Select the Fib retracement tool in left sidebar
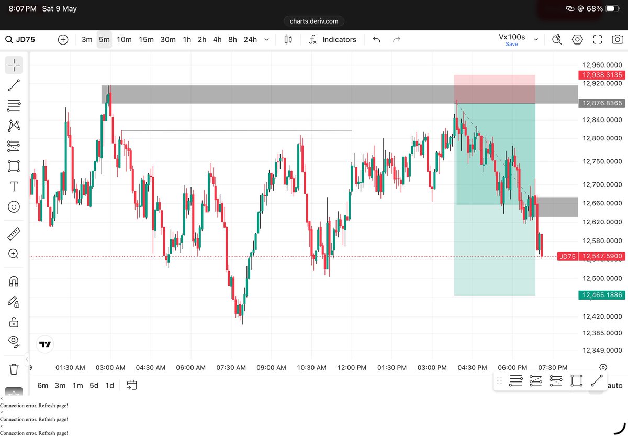 click(14, 105)
